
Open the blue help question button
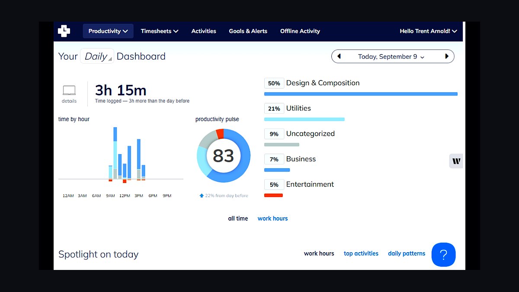pos(443,254)
